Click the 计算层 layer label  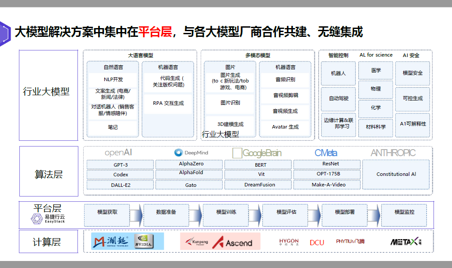point(47,242)
